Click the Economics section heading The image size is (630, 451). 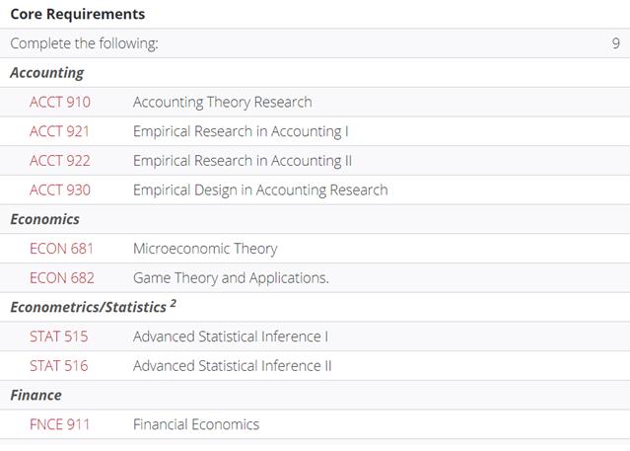click(44, 219)
